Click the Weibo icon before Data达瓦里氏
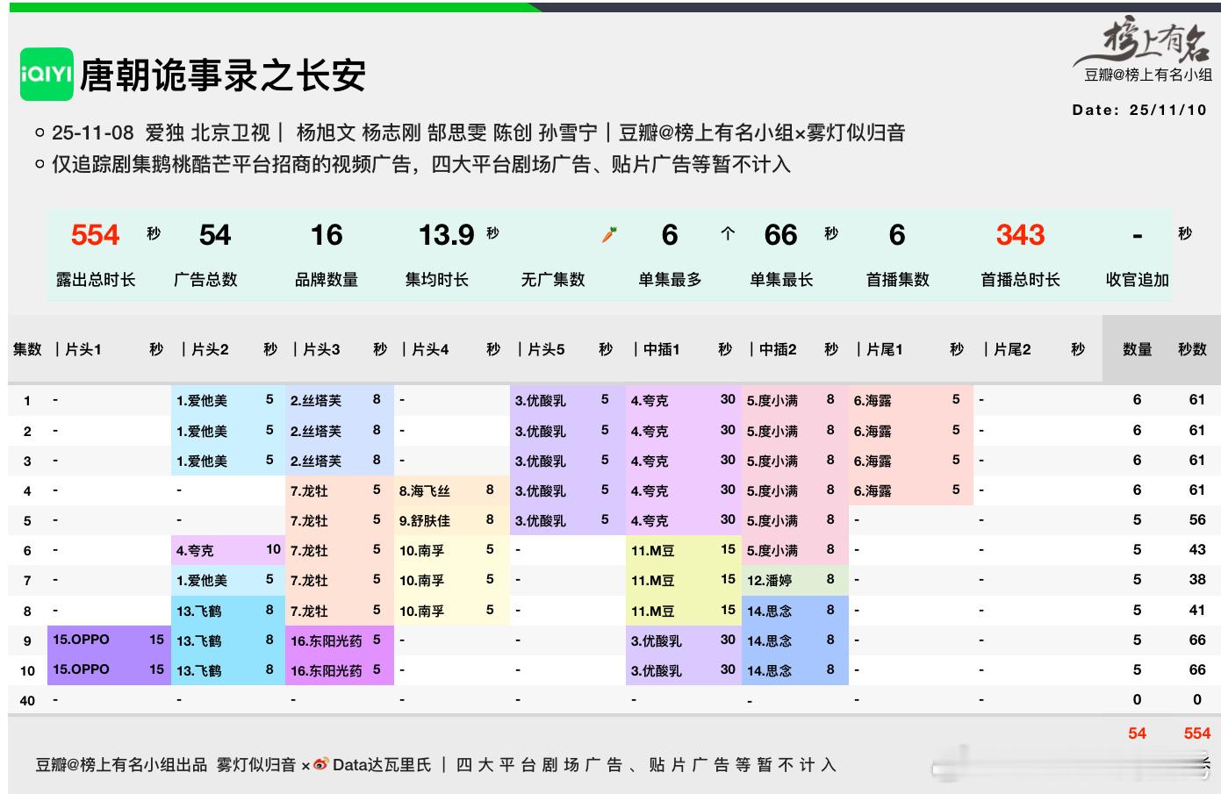This screenshot has height=794, width=1221. (x=320, y=764)
